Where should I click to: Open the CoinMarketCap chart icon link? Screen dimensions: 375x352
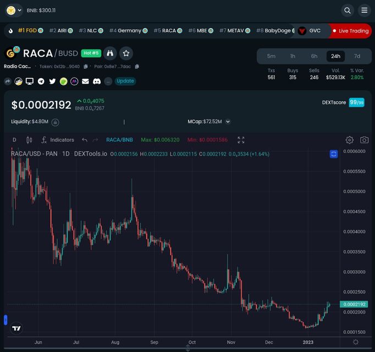(18, 81)
